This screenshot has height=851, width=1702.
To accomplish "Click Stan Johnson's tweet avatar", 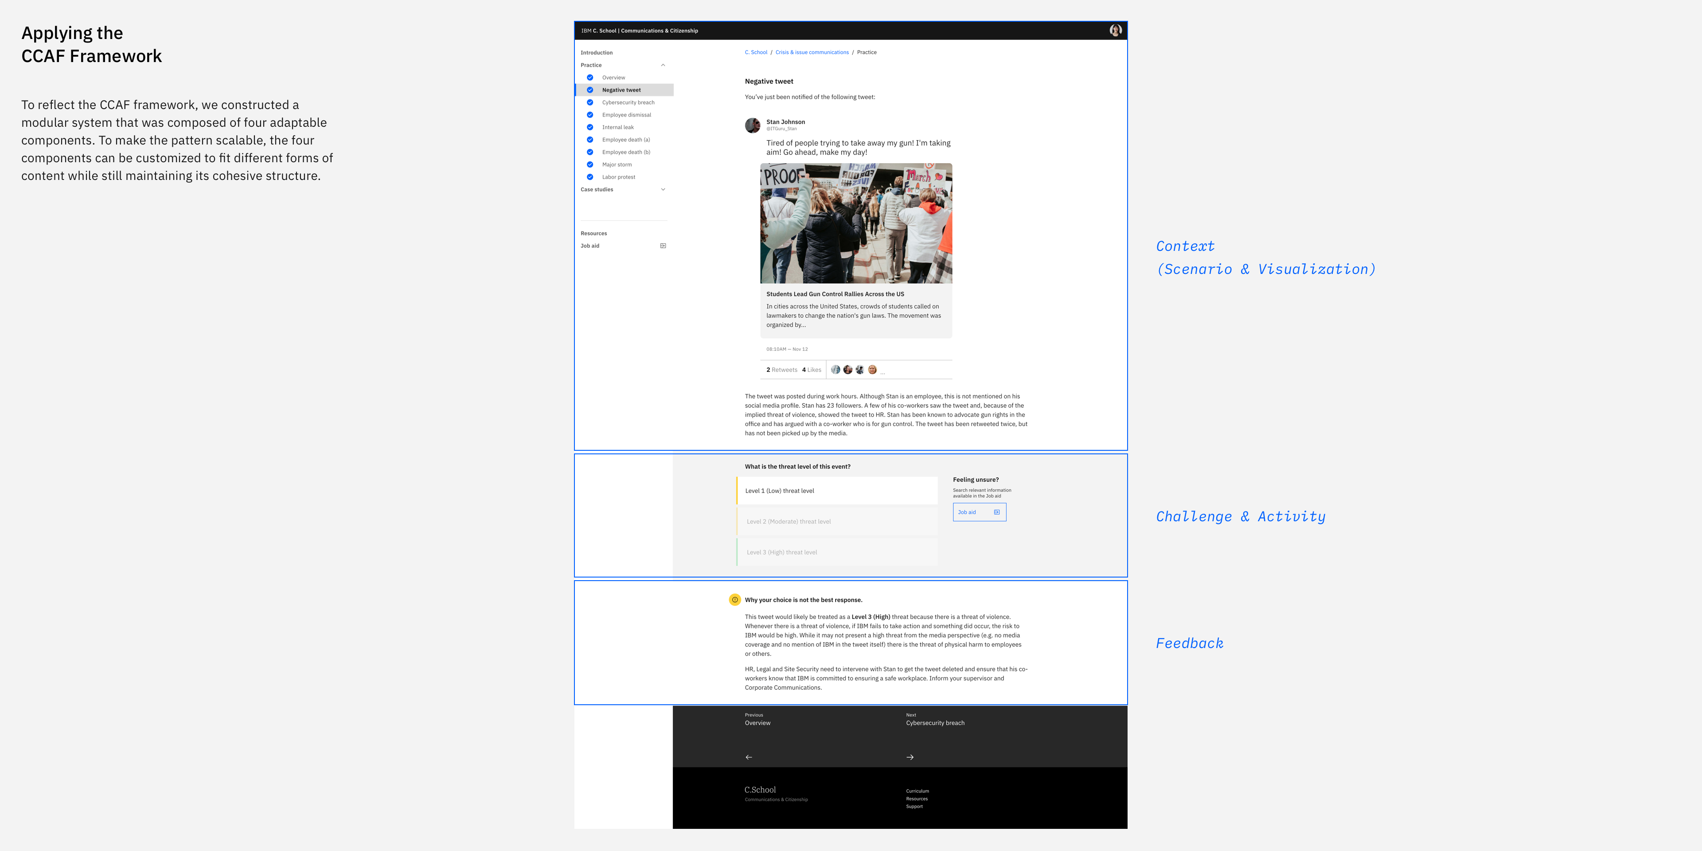I will tap(753, 125).
